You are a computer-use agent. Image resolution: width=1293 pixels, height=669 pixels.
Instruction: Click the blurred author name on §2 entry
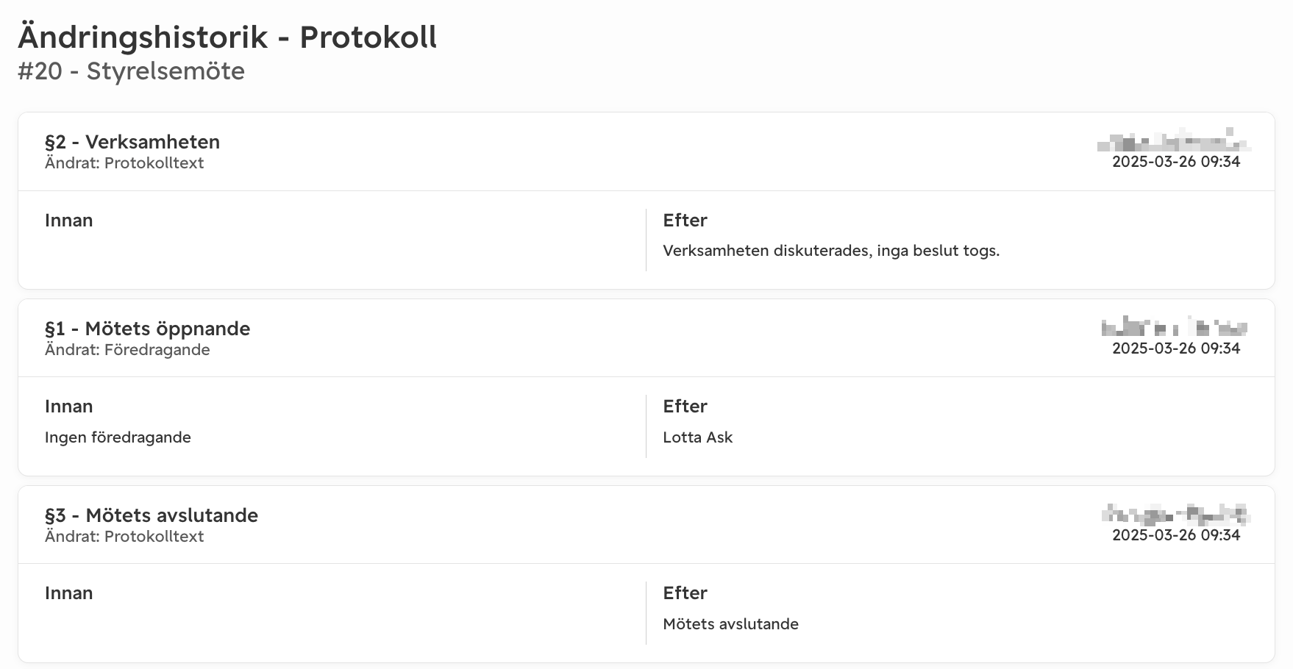[x=1174, y=140]
